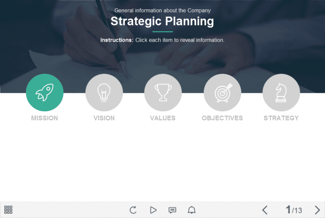Viewport: 325px width, 218px height.
Task: Click the slide counter 1/13
Action: [293, 210]
